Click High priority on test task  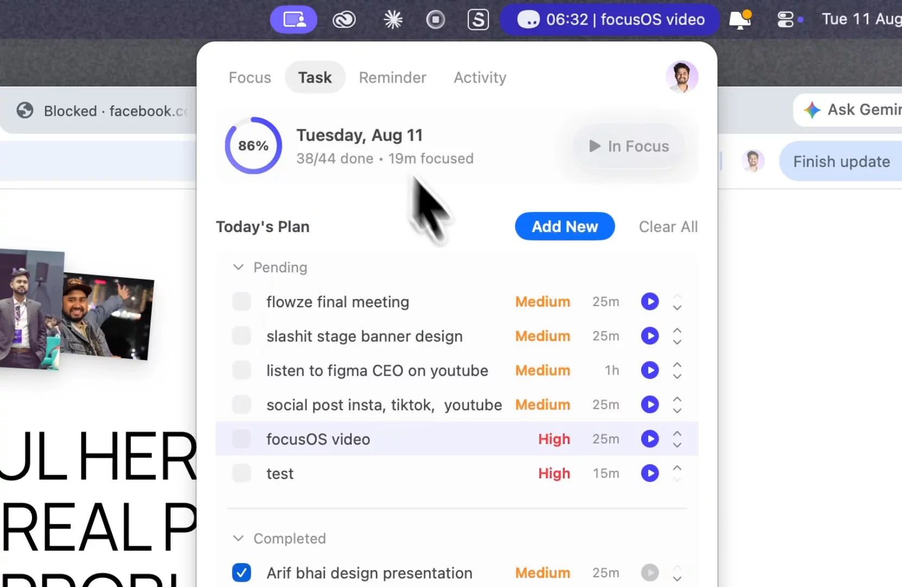[x=554, y=473]
